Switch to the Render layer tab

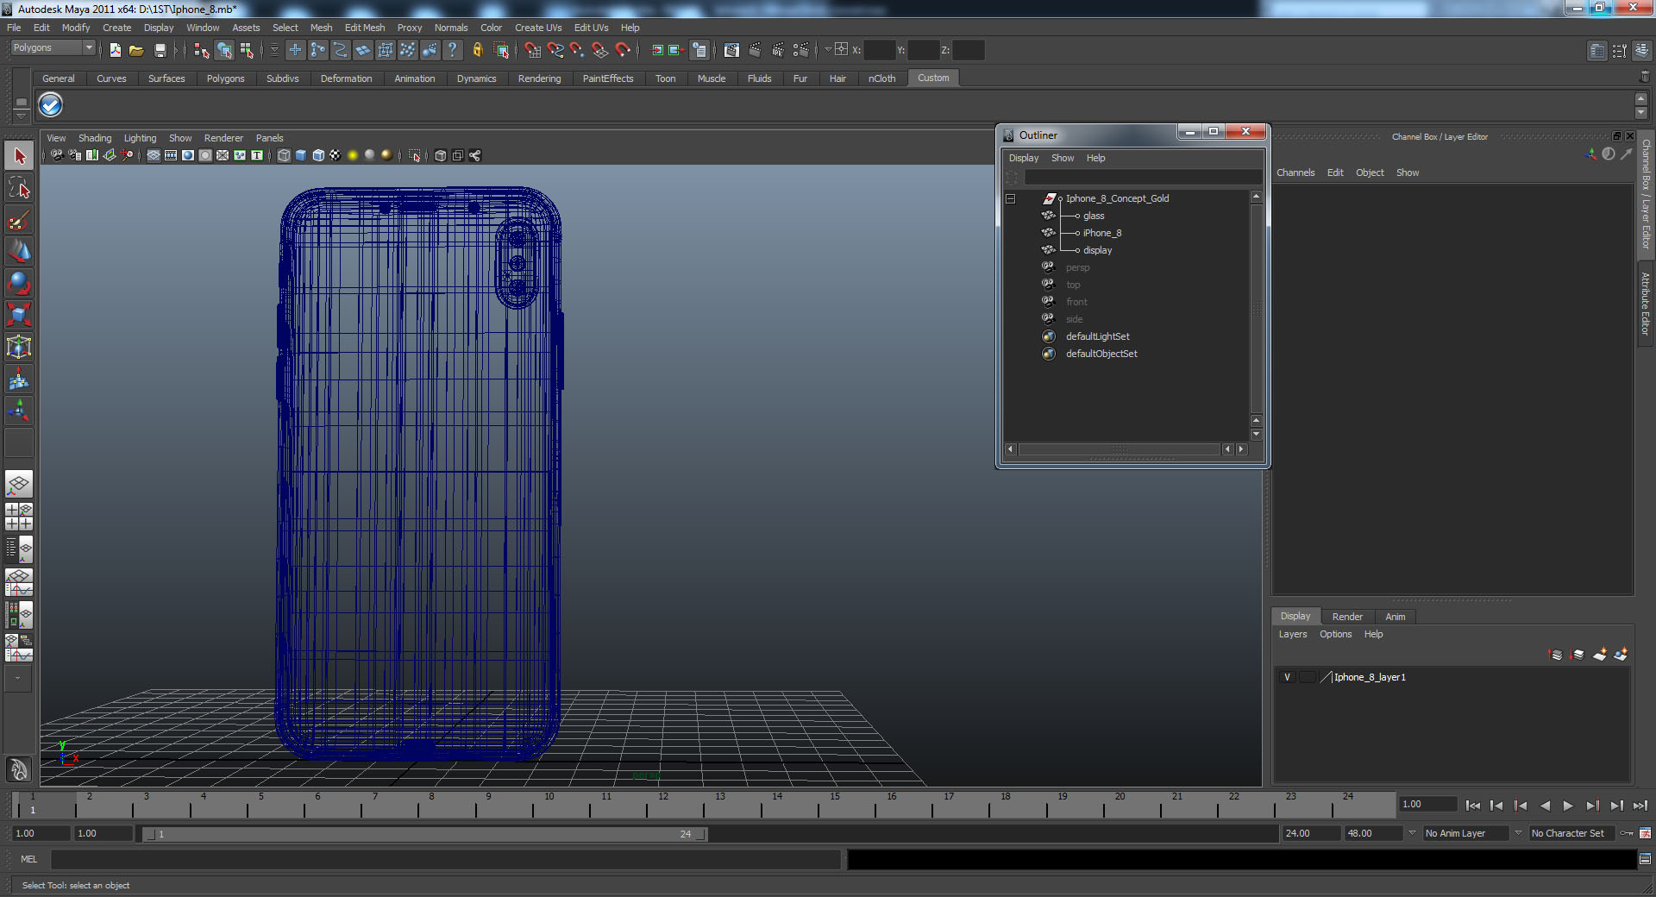1347,617
